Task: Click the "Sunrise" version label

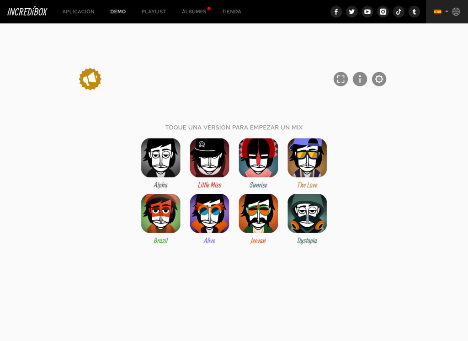Action: tap(258, 185)
